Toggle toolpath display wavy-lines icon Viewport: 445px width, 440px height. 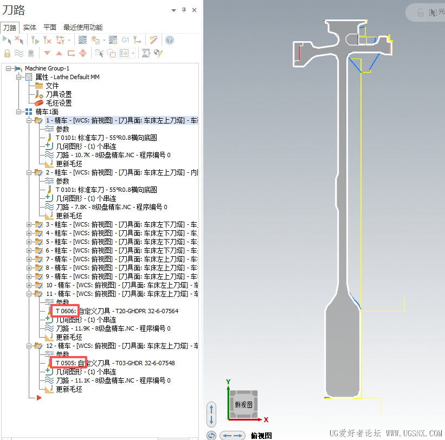pyautogui.click(x=19, y=53)
